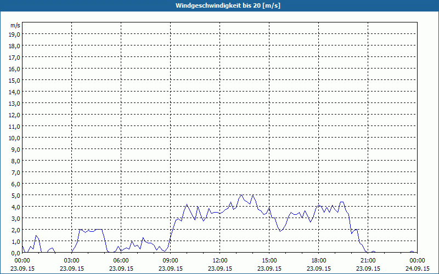Select the 18,0 y-axis label

pyautogui.click(x=14, y=46)
